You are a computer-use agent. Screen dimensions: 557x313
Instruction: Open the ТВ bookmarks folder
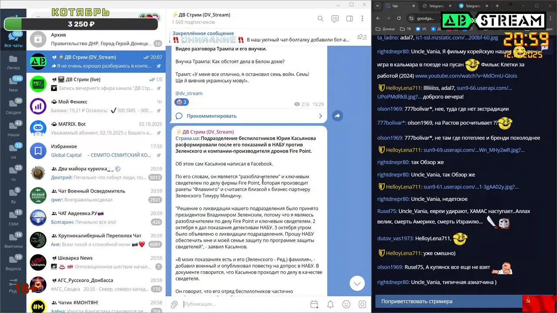405,29
